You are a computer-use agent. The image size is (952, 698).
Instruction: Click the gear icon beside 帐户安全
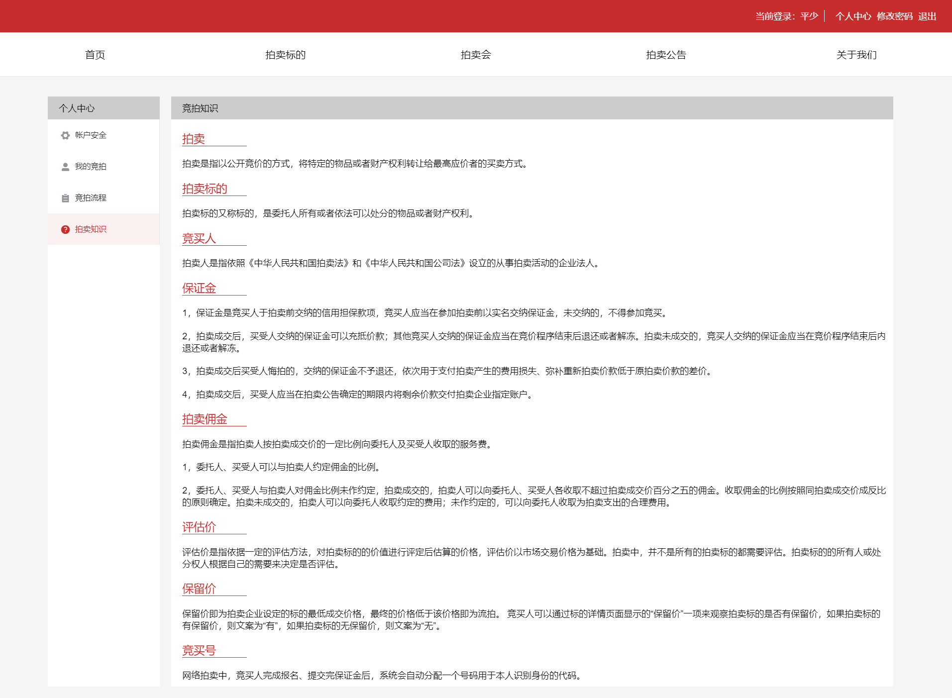(x=65, y=135)
